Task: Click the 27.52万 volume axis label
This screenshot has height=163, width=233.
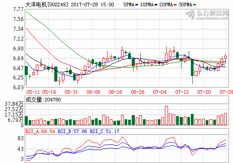Action: 14,109
